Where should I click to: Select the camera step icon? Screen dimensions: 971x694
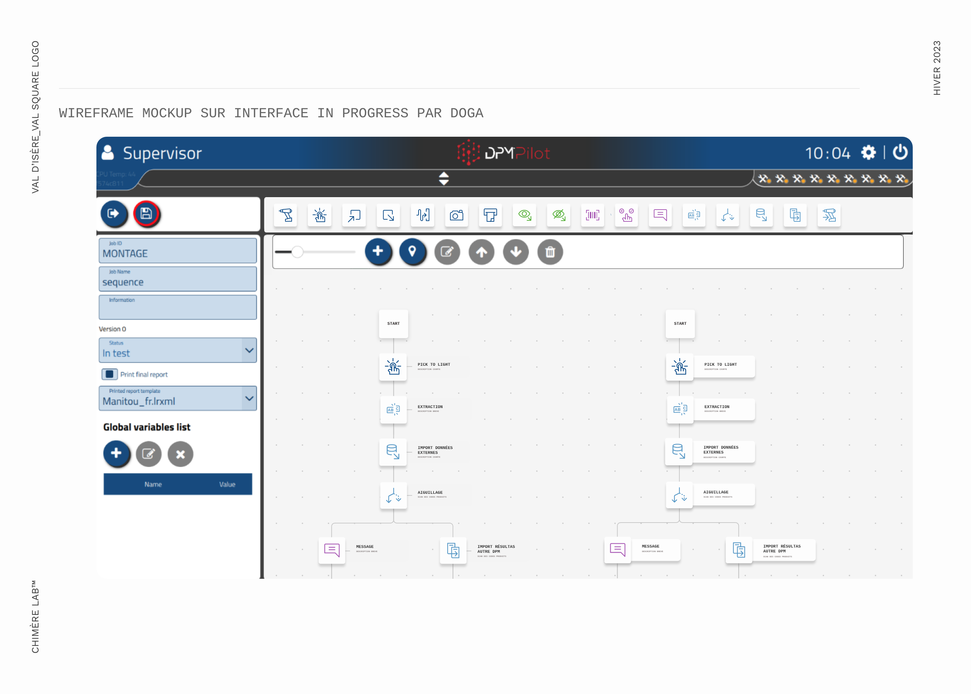click(456, 215)
